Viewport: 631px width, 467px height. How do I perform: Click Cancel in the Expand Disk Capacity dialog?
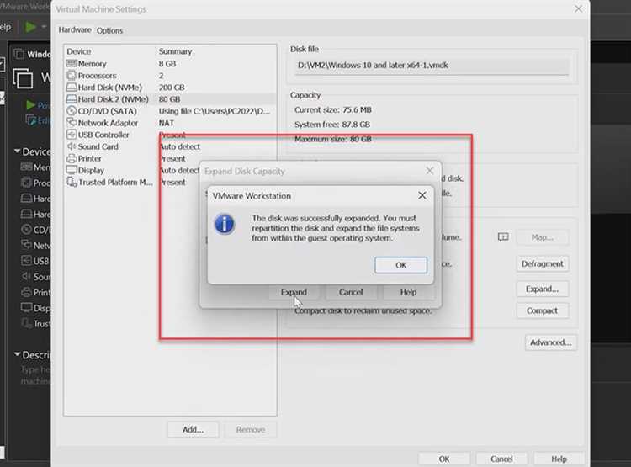coord(351,292)
